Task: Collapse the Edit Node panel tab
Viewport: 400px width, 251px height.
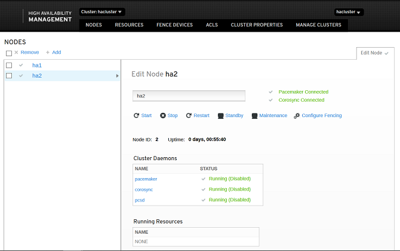Action: click(x=375, y=53)
